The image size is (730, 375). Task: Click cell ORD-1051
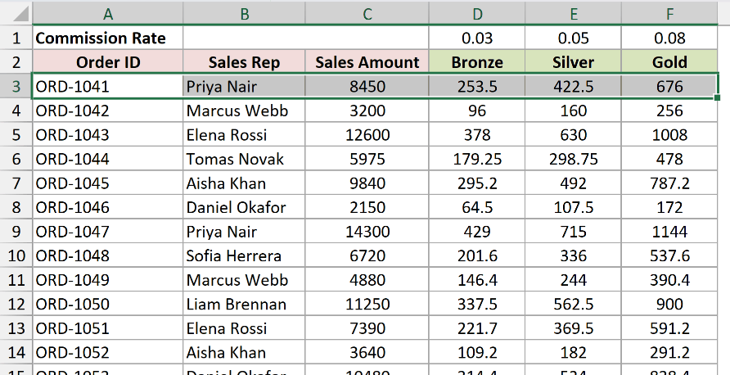click(108, 328)
